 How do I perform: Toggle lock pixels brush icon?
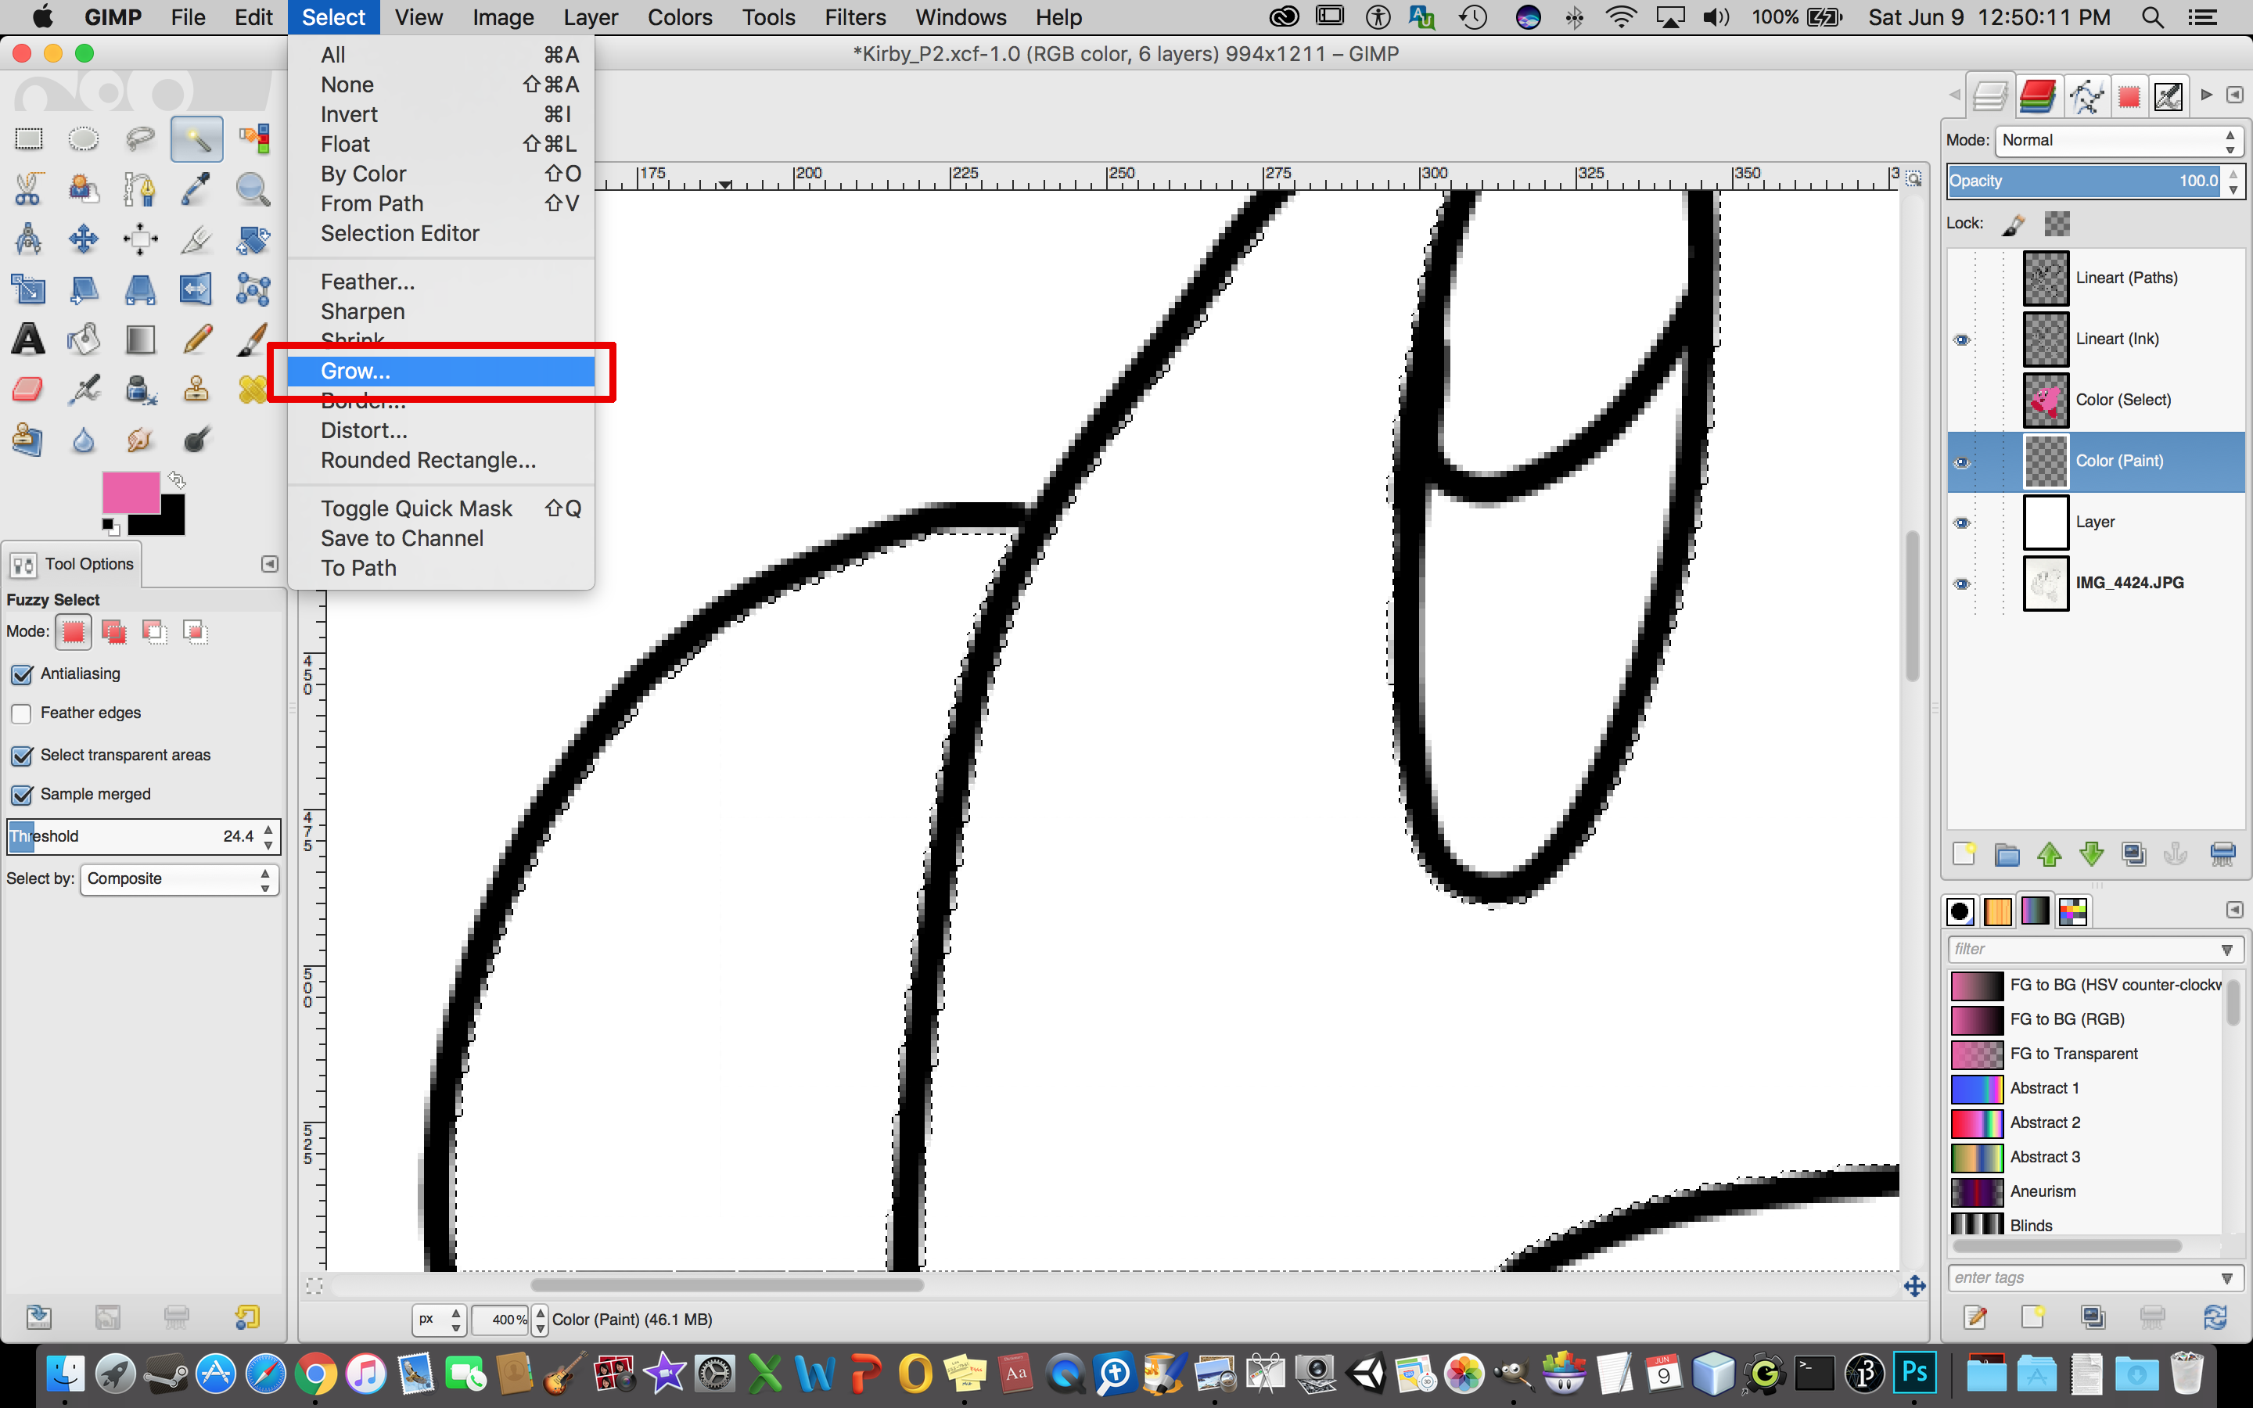click(2013, 224)
